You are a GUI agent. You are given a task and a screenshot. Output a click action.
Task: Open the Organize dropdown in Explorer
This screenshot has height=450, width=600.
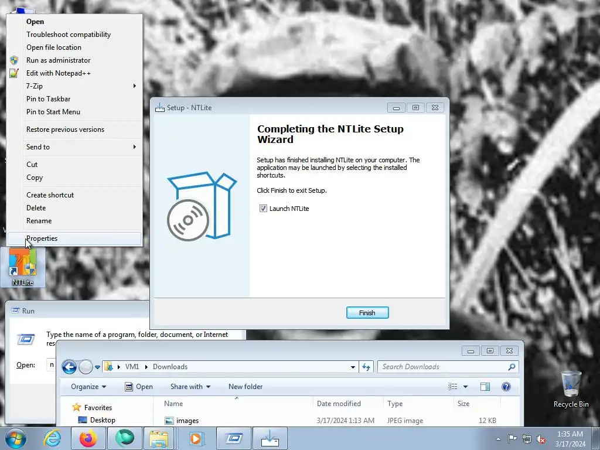coord(88,387)
